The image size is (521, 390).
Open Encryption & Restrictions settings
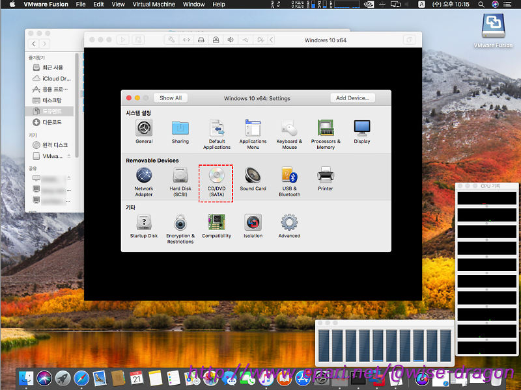[x=180, y=229]
